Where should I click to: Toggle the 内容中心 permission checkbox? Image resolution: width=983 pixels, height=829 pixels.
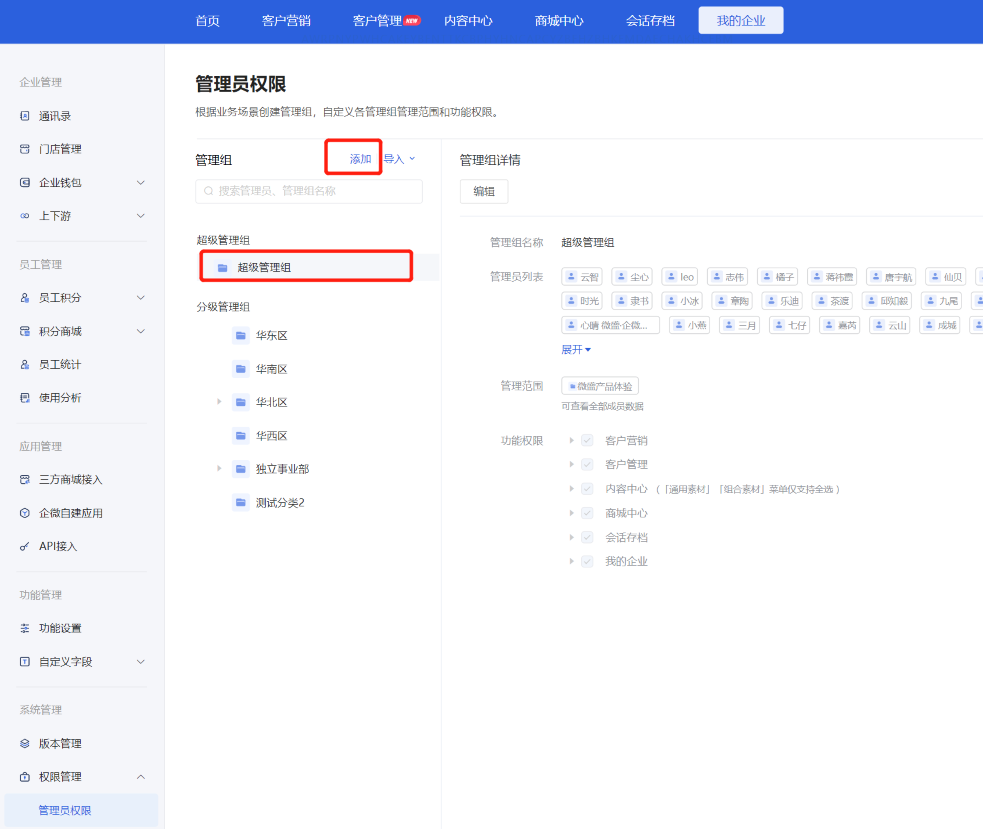[x=587, y=489]
